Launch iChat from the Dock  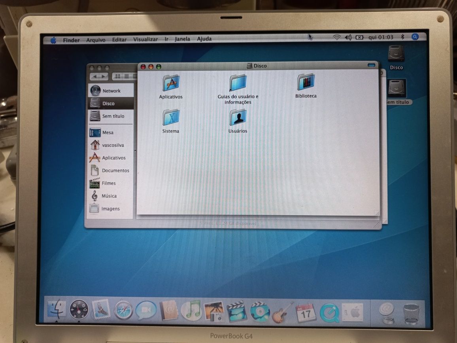(146, 310)
